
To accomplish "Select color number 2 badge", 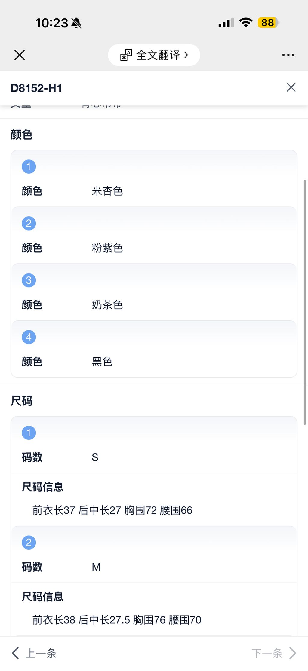I will coord(29,223).
